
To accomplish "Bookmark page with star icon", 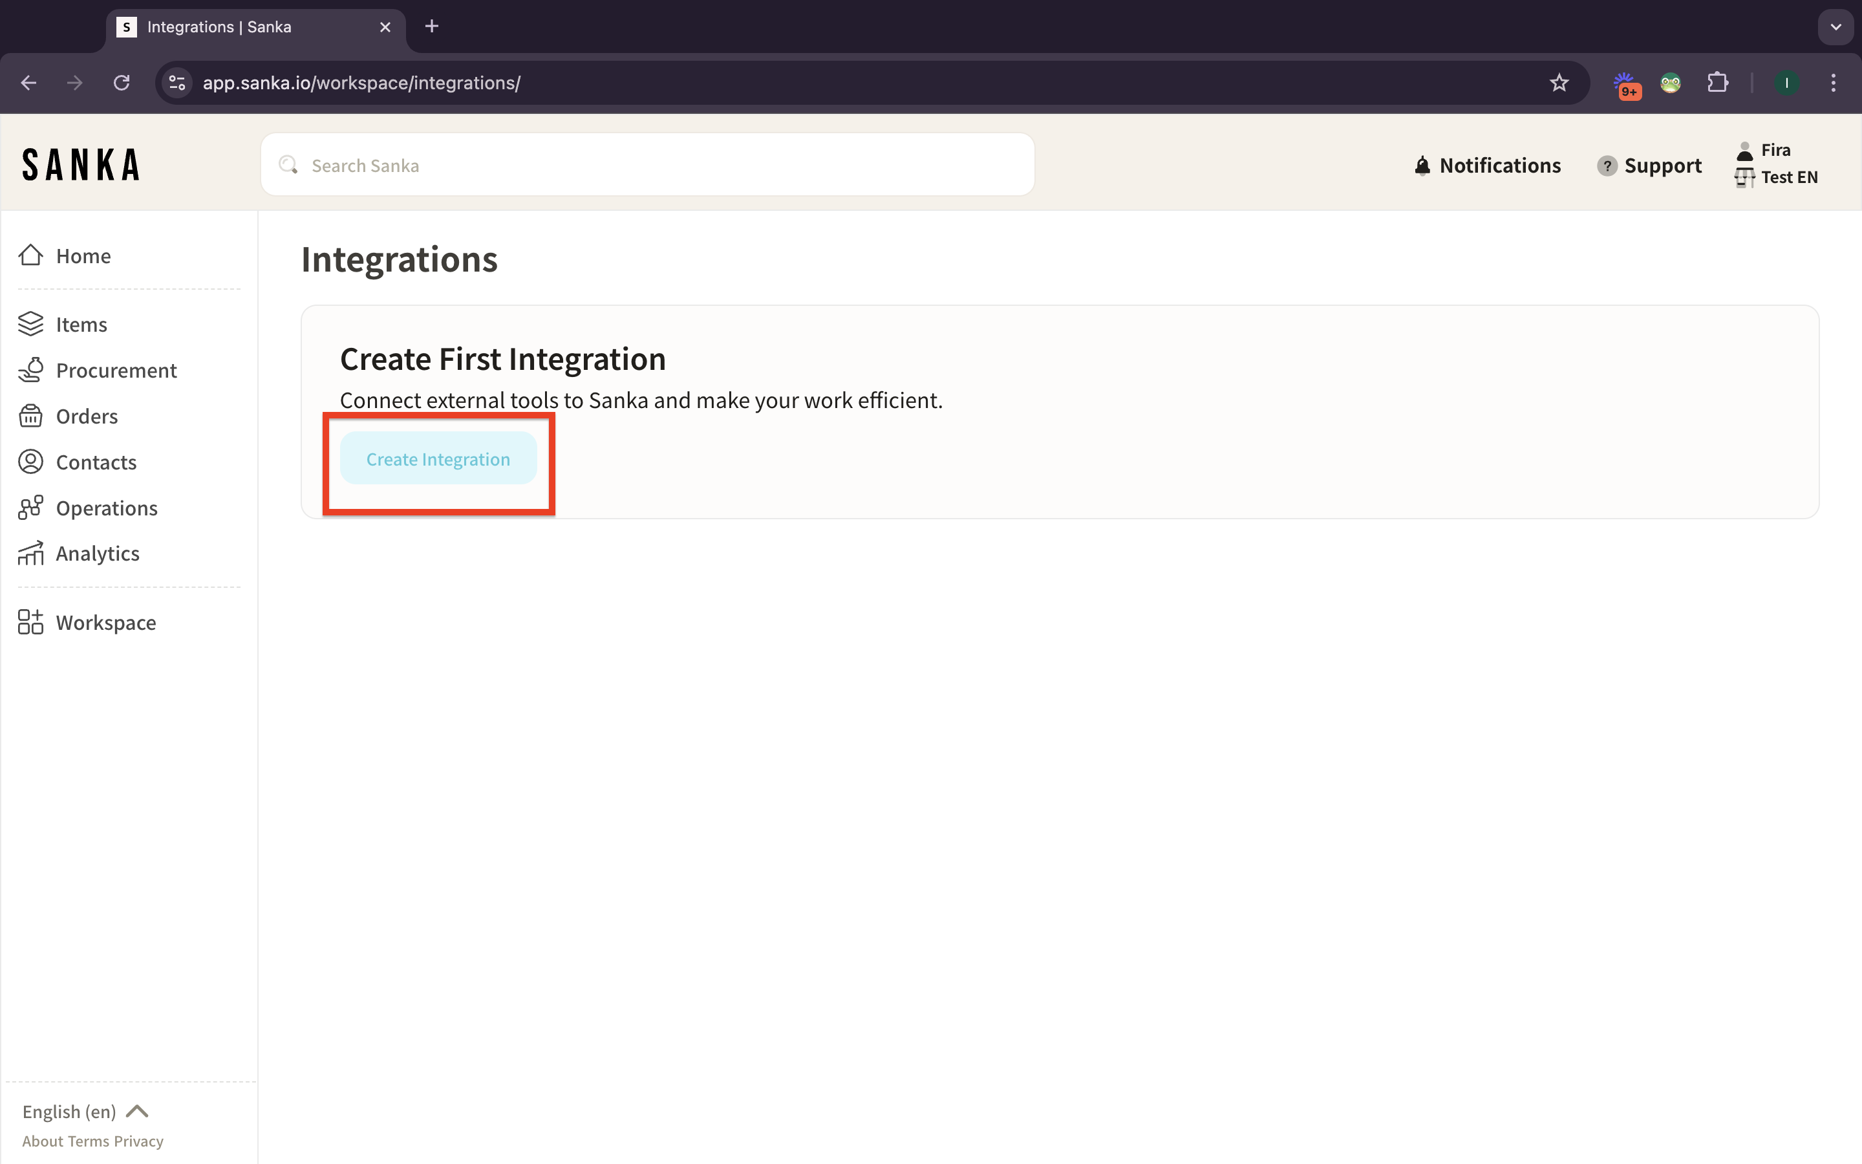I will [1559, 83].
